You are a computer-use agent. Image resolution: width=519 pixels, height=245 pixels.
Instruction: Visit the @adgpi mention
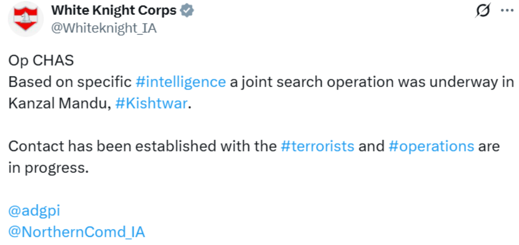coord(34,211)
